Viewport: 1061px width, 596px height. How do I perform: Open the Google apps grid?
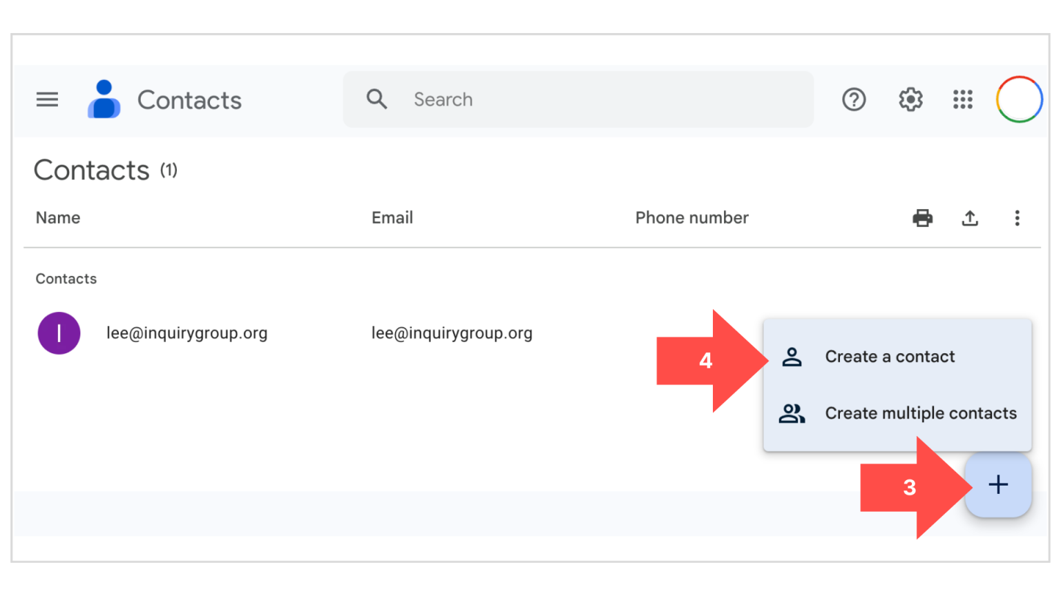962,100
